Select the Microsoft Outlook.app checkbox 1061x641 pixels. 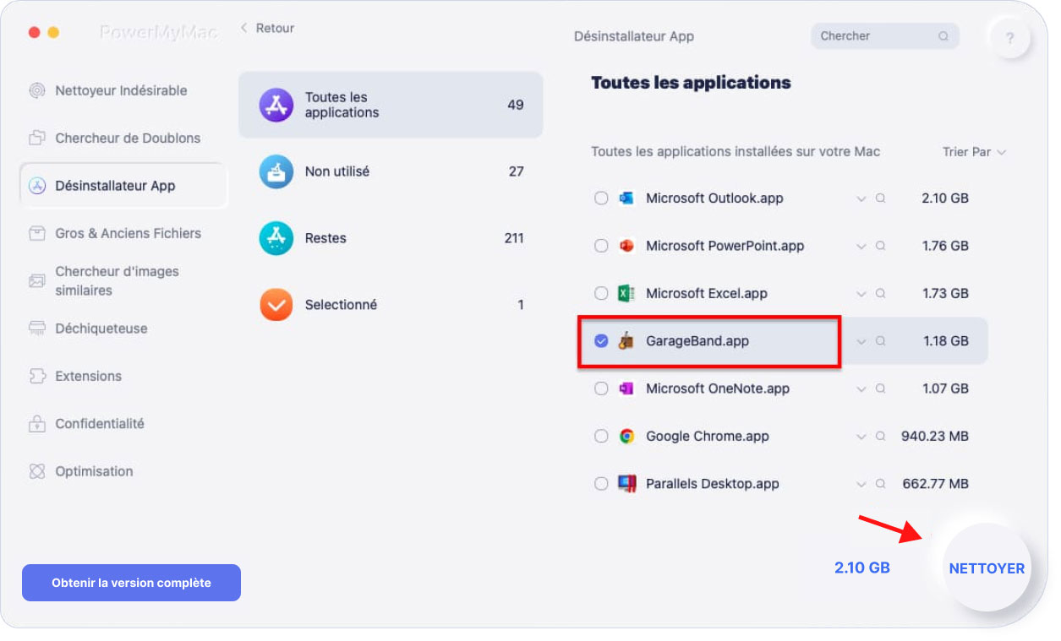click(601, 198)
